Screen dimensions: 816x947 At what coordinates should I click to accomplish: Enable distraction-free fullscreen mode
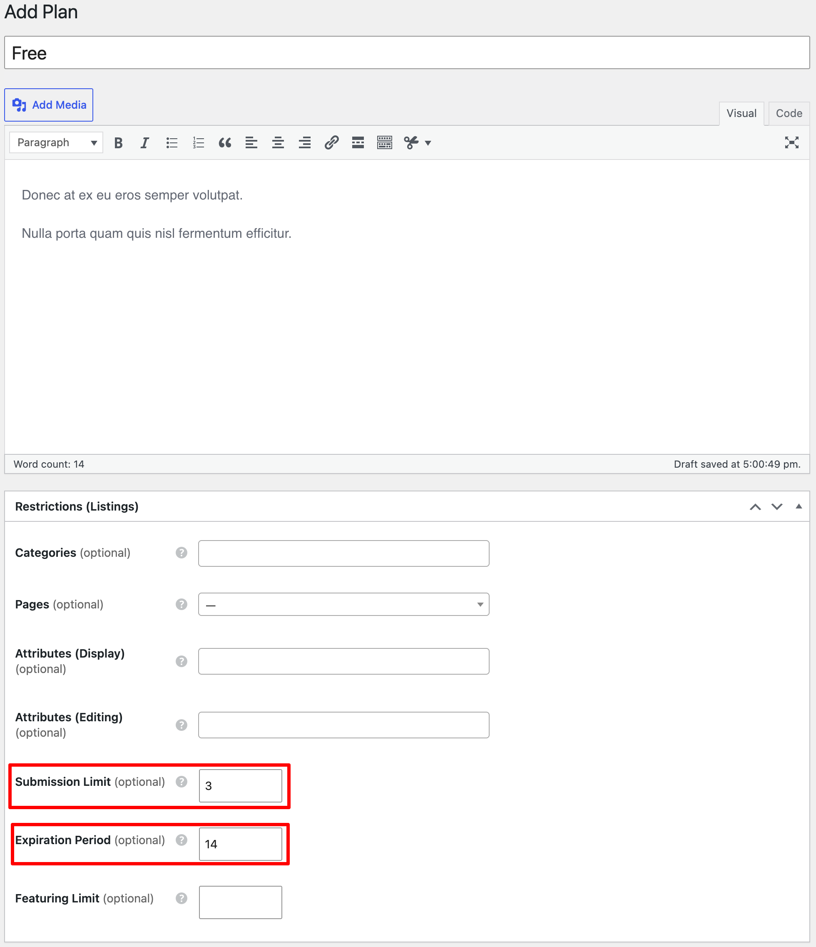tap(791, 142)
